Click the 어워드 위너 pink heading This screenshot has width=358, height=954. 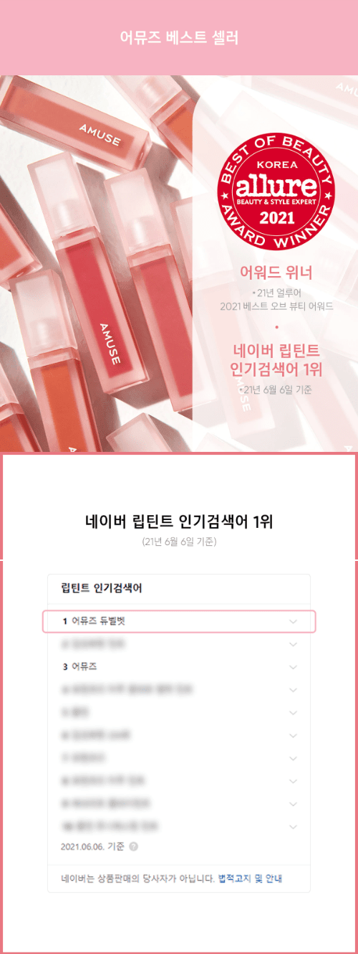pyautogui.click(x=276, y=273)
